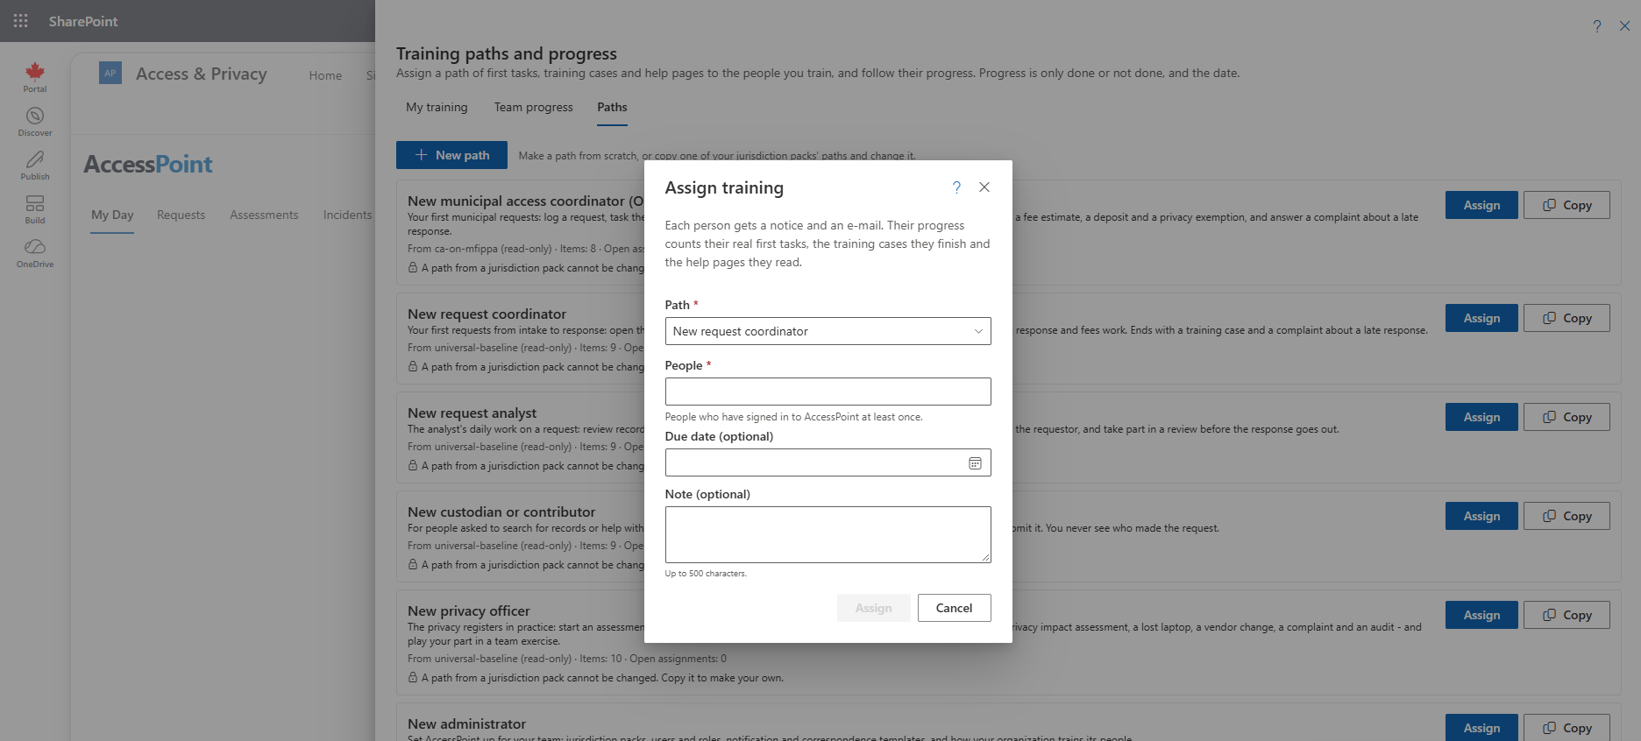Switch to the My training tab
1641x741 pixels.
tap(437, 107)
